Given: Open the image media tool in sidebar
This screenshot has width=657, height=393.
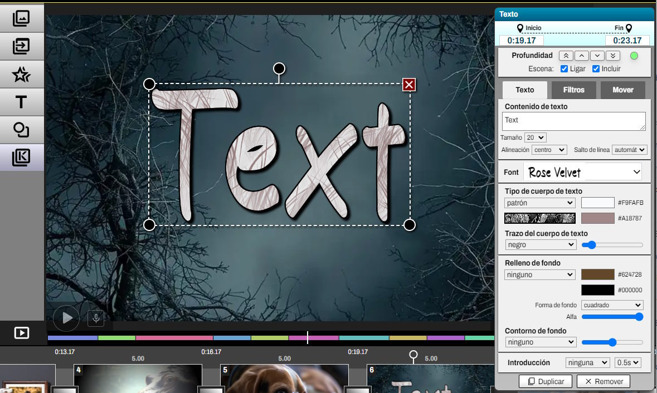Looking at the screenshot, I should click(21, 18).
